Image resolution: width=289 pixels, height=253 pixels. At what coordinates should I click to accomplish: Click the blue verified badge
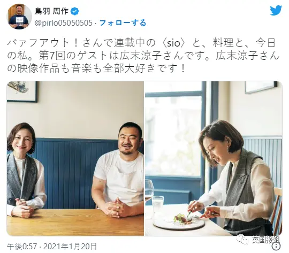point(75,11)
